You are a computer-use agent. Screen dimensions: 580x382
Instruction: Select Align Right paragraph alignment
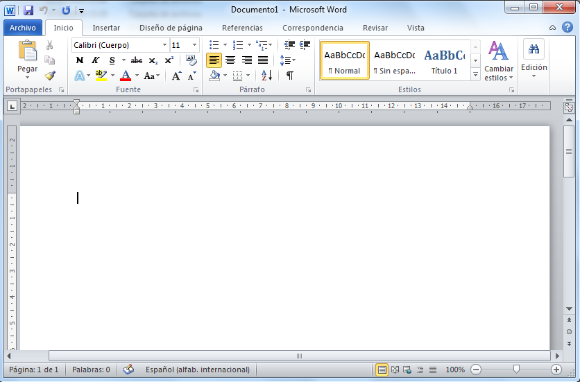point(247,60)
